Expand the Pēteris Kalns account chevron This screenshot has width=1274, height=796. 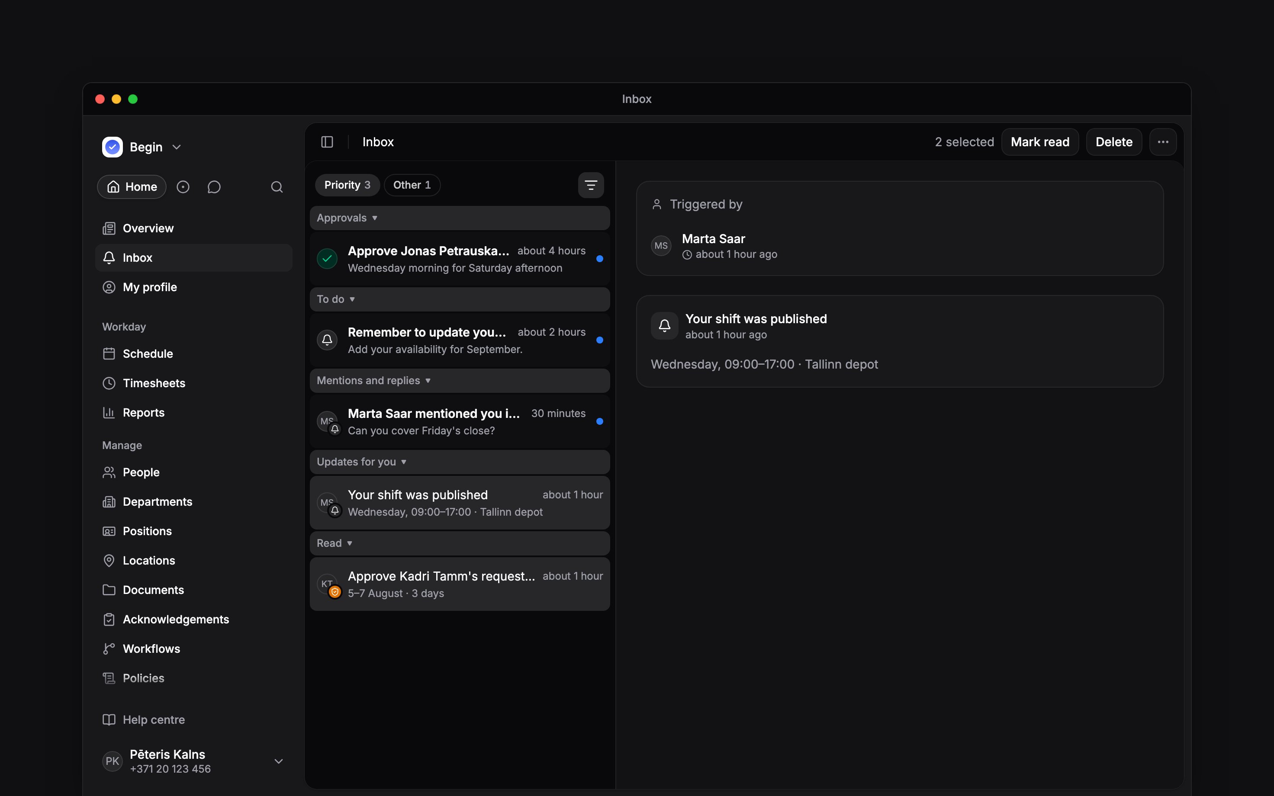(279, 761)
